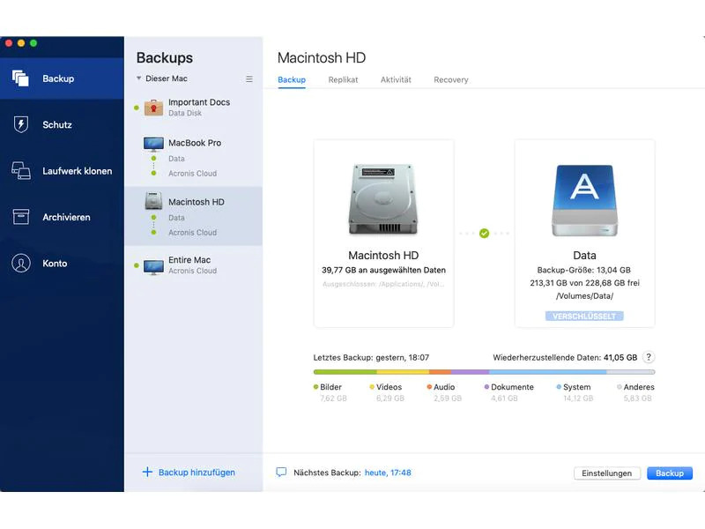705x529 pixels.
Task: Click the green window zoom button
Action: [x=33, y=43]
